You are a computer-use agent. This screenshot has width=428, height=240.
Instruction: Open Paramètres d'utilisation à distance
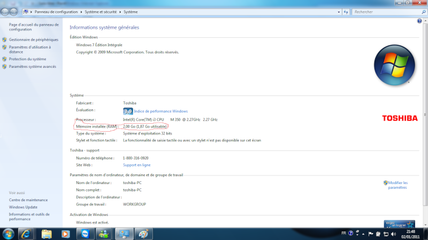pos(30,50)
